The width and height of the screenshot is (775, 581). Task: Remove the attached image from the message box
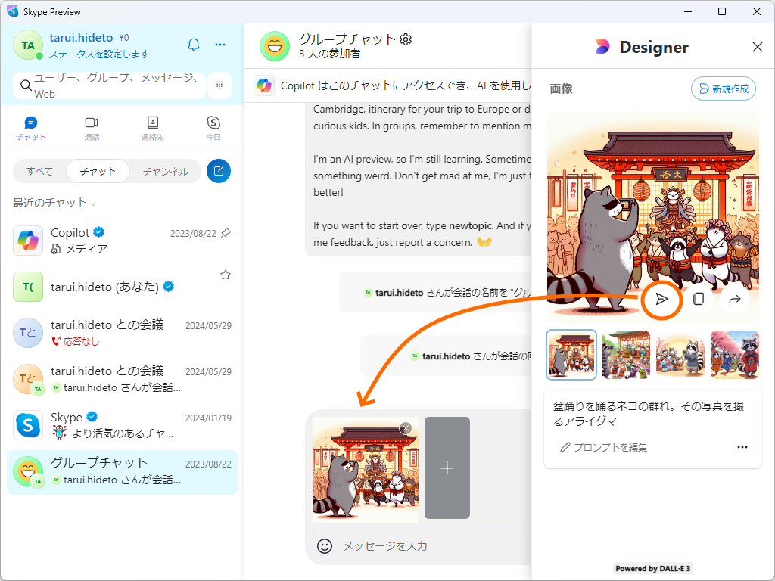406,428
